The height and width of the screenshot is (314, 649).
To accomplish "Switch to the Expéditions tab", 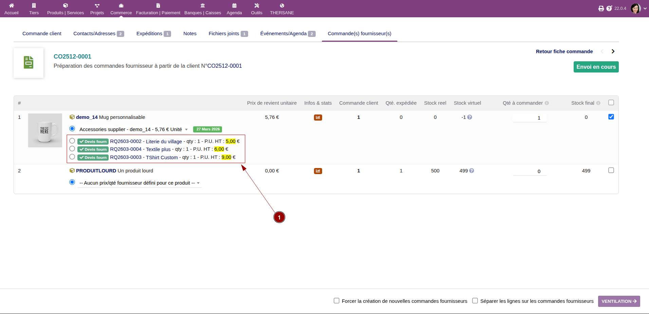I will [149, 34].
